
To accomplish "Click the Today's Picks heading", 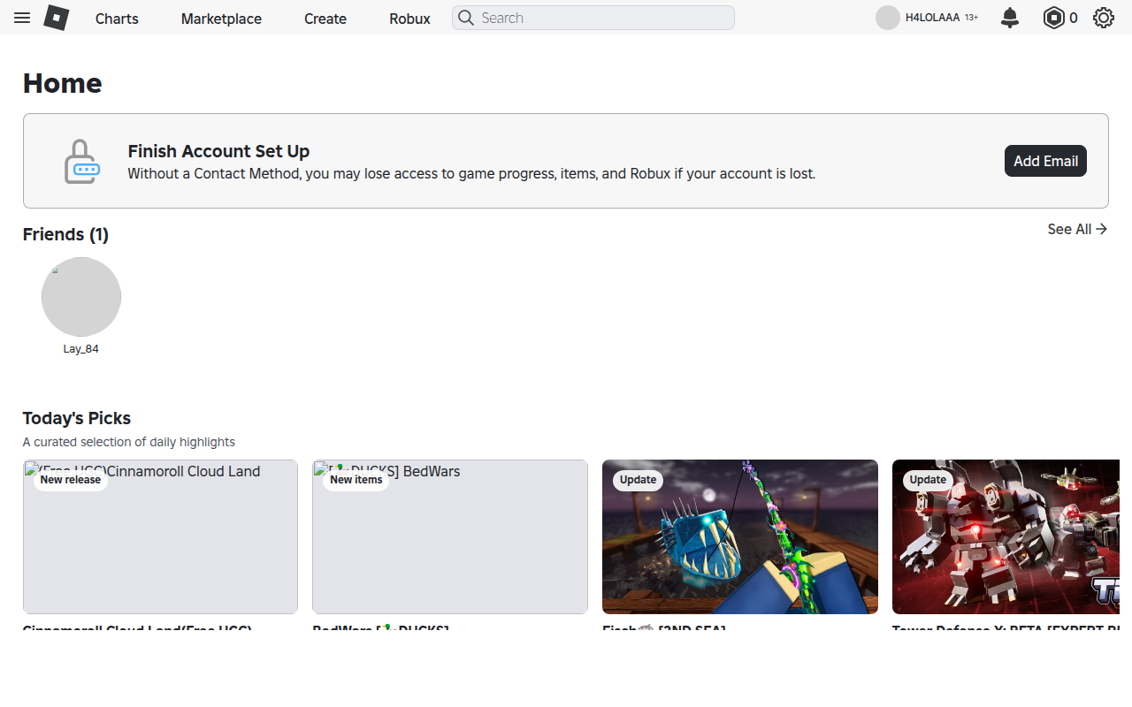I will click(77, 418).
